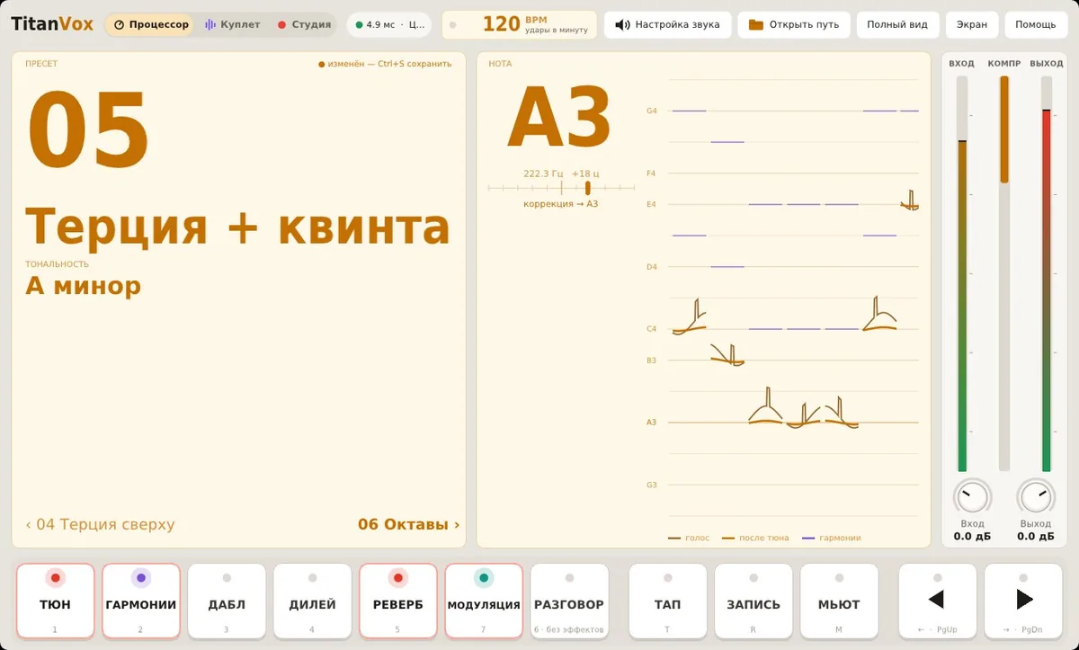This screenshot has height=650, width=1079.
Task: Switch to the Куплет tab
Action: click(x=232, y=25)
